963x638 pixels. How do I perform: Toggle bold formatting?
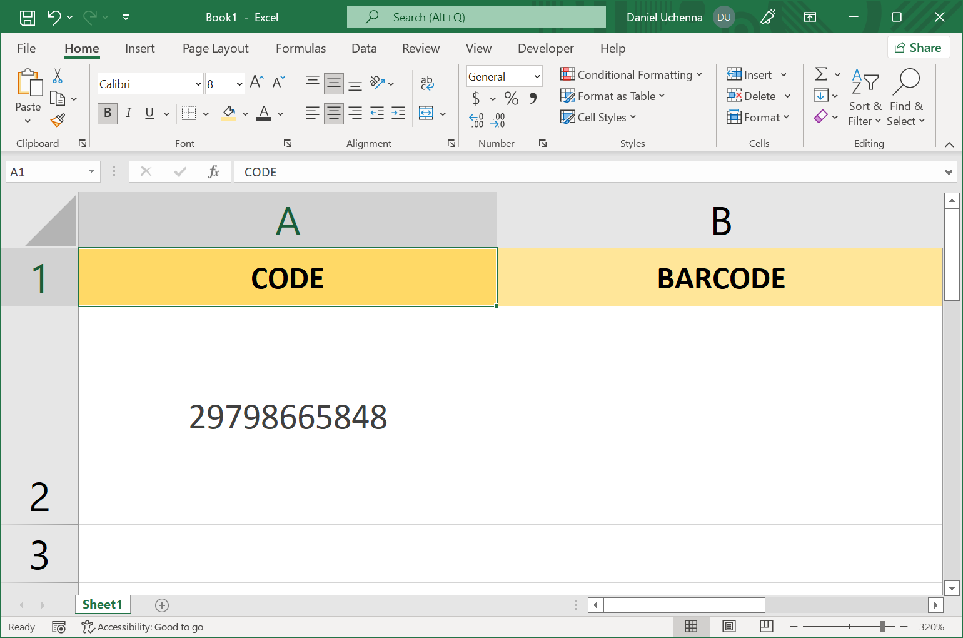tap(107, 113)
